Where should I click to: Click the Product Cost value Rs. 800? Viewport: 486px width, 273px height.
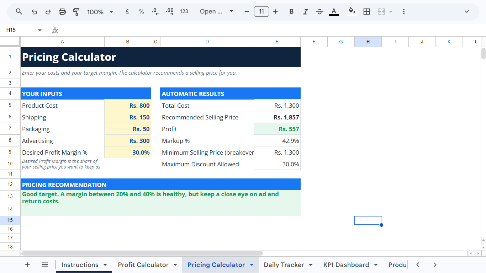pyautogui.click(x=128, y=106)
